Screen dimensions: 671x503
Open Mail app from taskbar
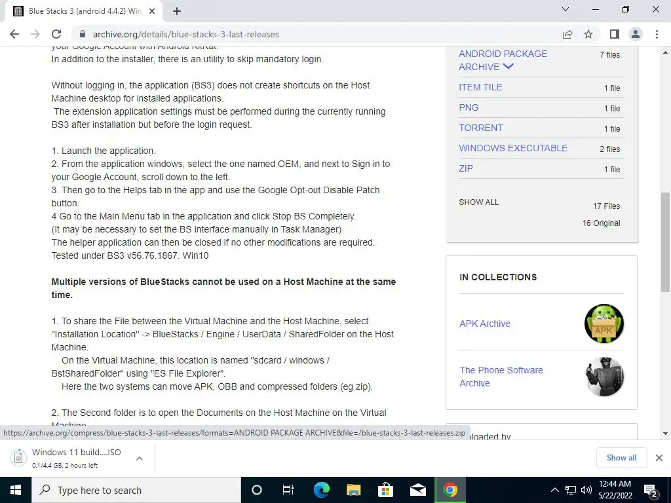point(417,490)
